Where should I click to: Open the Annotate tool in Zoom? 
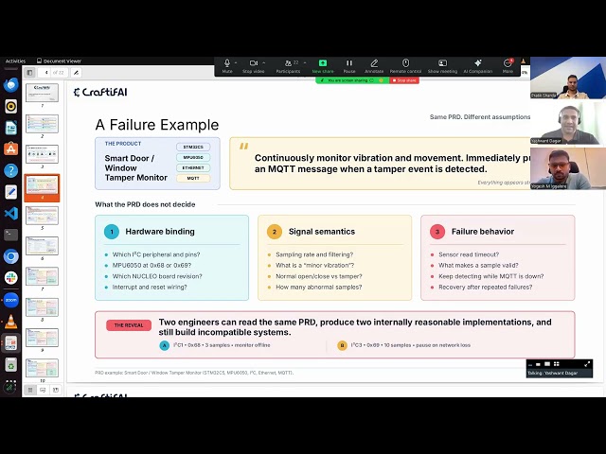(374, 65)
